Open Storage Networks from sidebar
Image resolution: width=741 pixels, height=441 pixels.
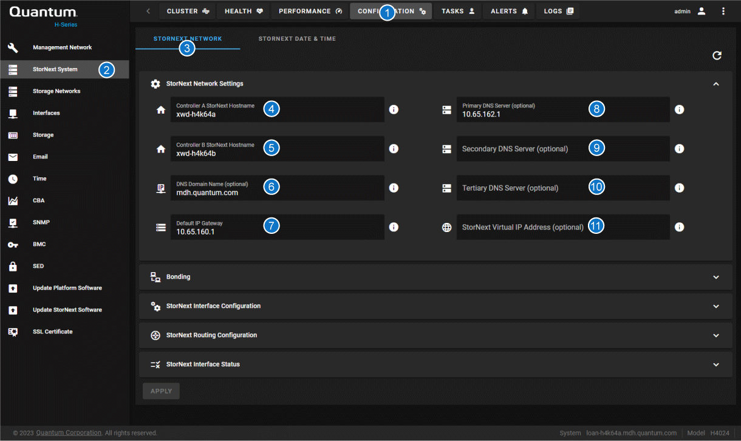[64, 91]
